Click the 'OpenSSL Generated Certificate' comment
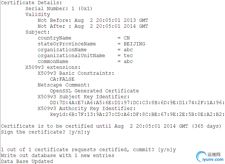The height and width of the screenshot is (164, 225). (x=94, y=91)
